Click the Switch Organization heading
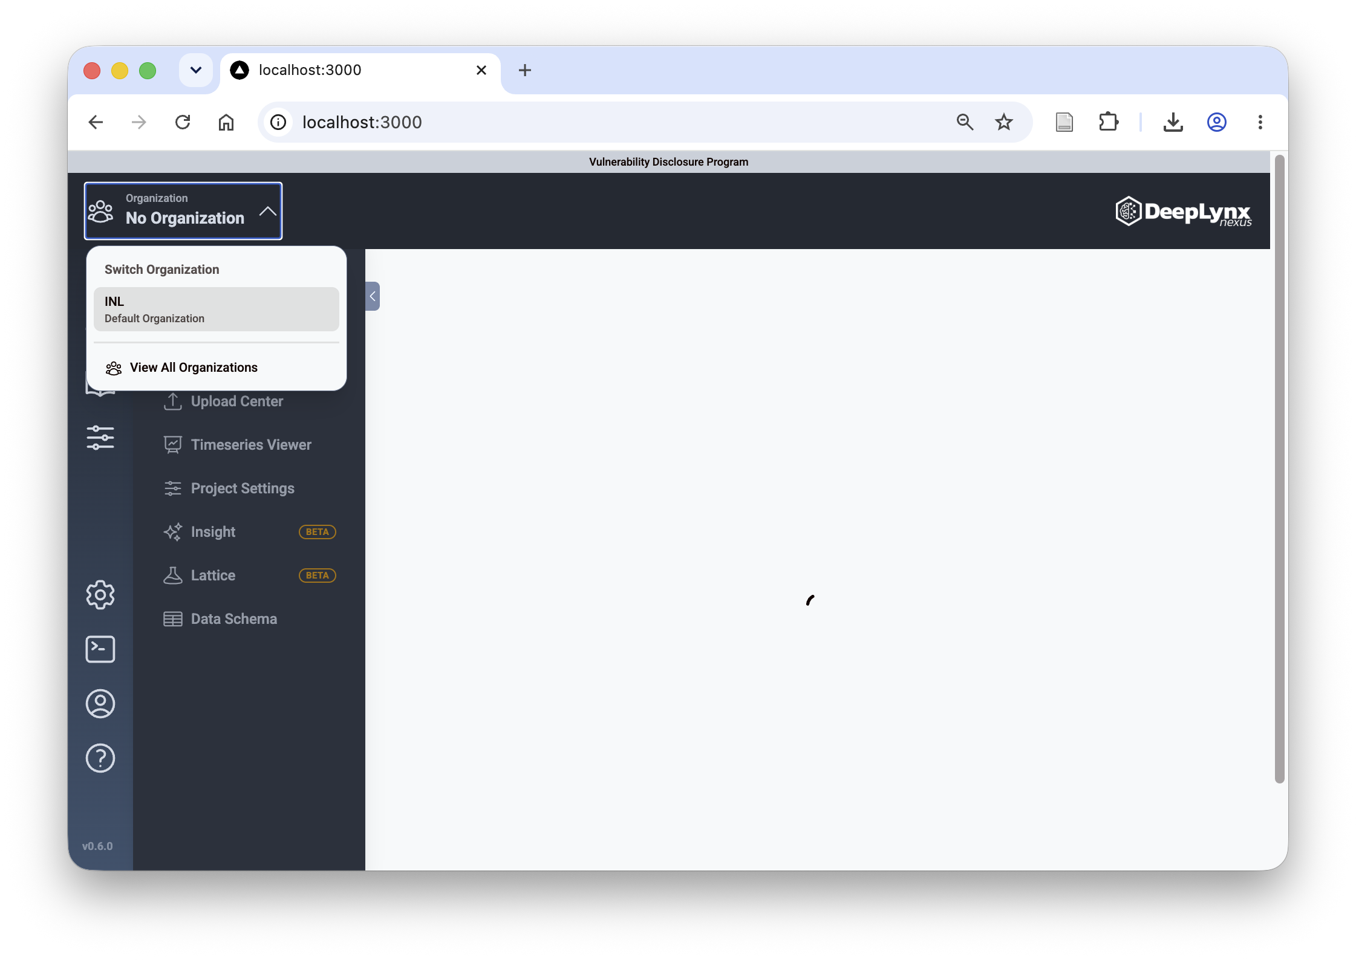 tap(162, 270)
